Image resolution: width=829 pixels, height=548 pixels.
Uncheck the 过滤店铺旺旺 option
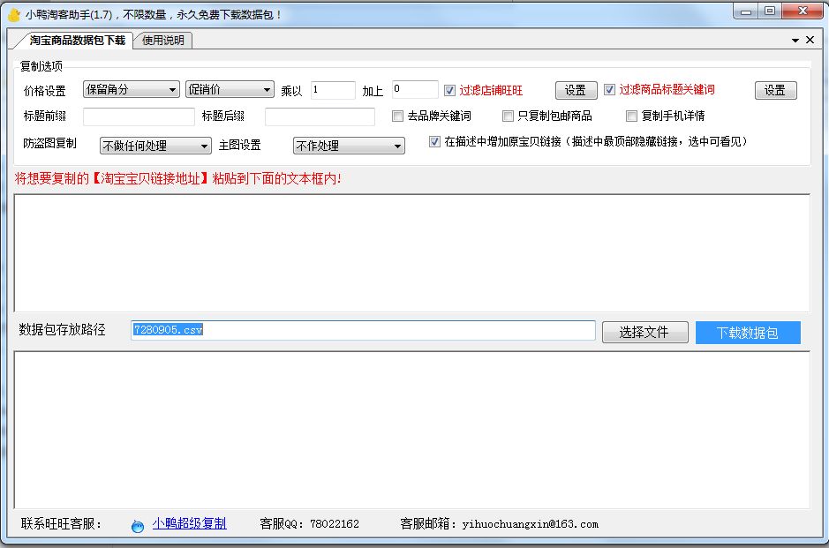click(450, 89)
